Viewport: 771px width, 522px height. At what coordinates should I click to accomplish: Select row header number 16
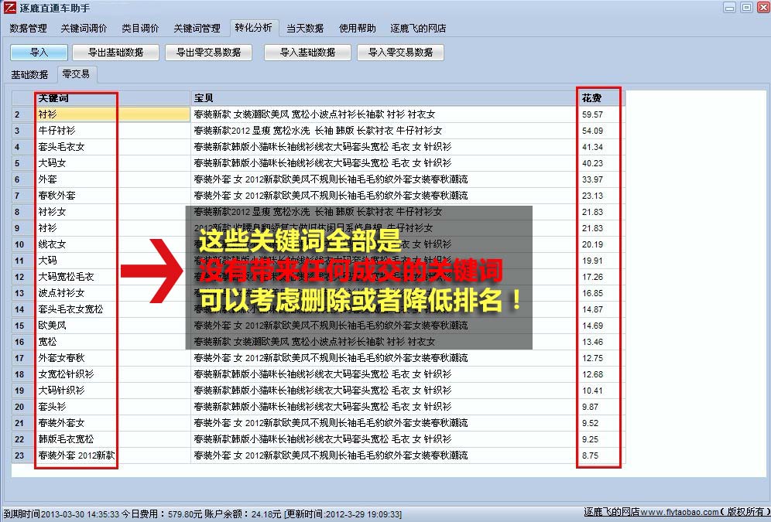click(23, 341)
